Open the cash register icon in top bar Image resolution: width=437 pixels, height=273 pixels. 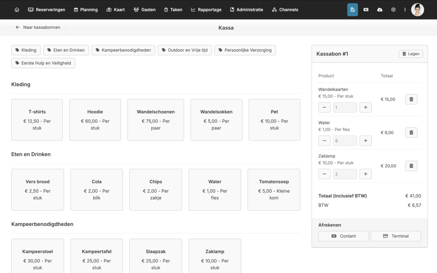pos(352,10)
